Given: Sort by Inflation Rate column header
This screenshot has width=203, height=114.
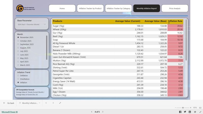Looking at the screenshot, I should (x=175, y=21).
